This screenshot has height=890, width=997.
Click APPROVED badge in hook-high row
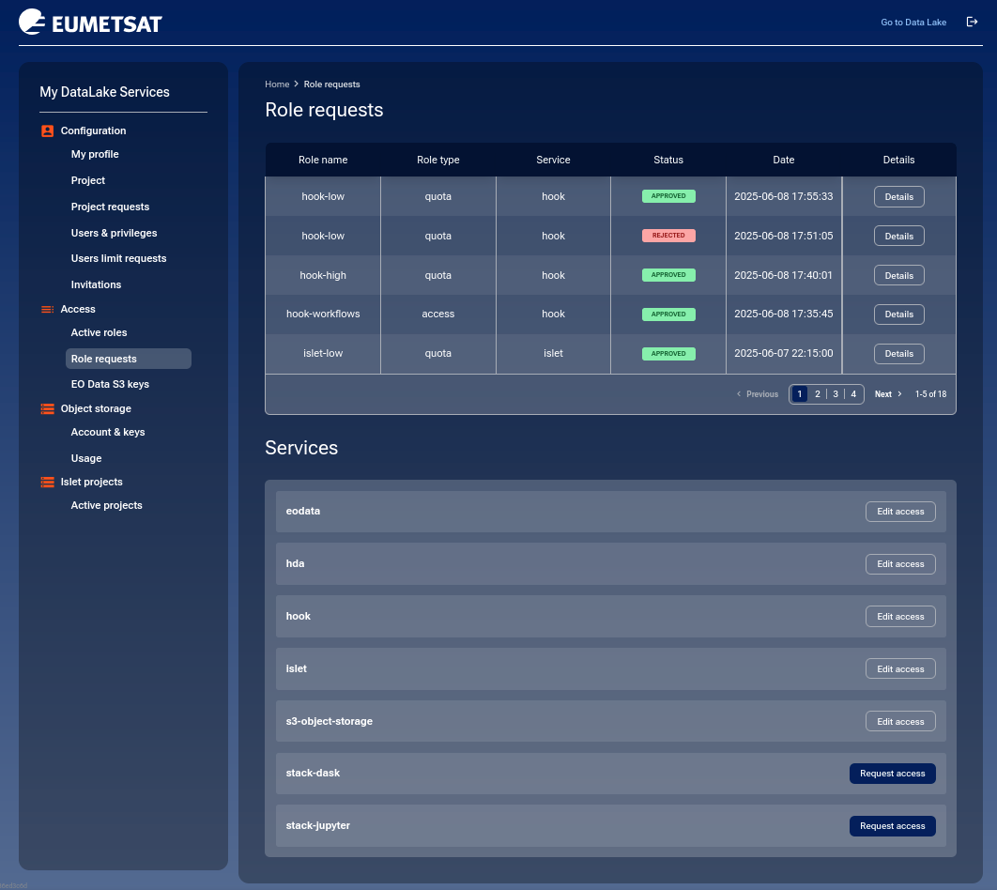pyautogui.click(x=668, y=275)
